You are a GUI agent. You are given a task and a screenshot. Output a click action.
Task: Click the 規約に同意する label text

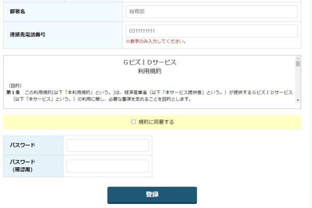pyautogui.click(x=156, y=122)
